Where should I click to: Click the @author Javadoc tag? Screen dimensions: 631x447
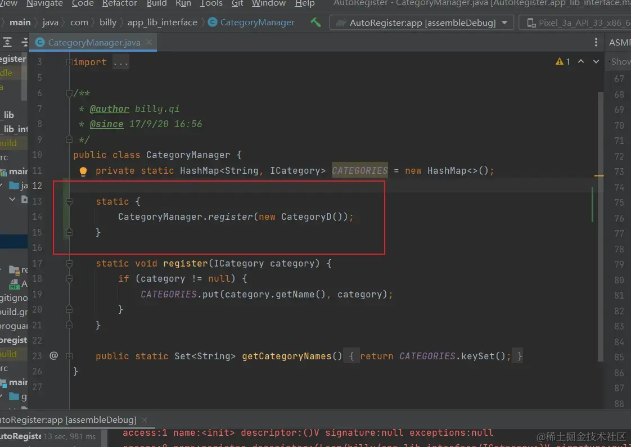tap(110, 109)
